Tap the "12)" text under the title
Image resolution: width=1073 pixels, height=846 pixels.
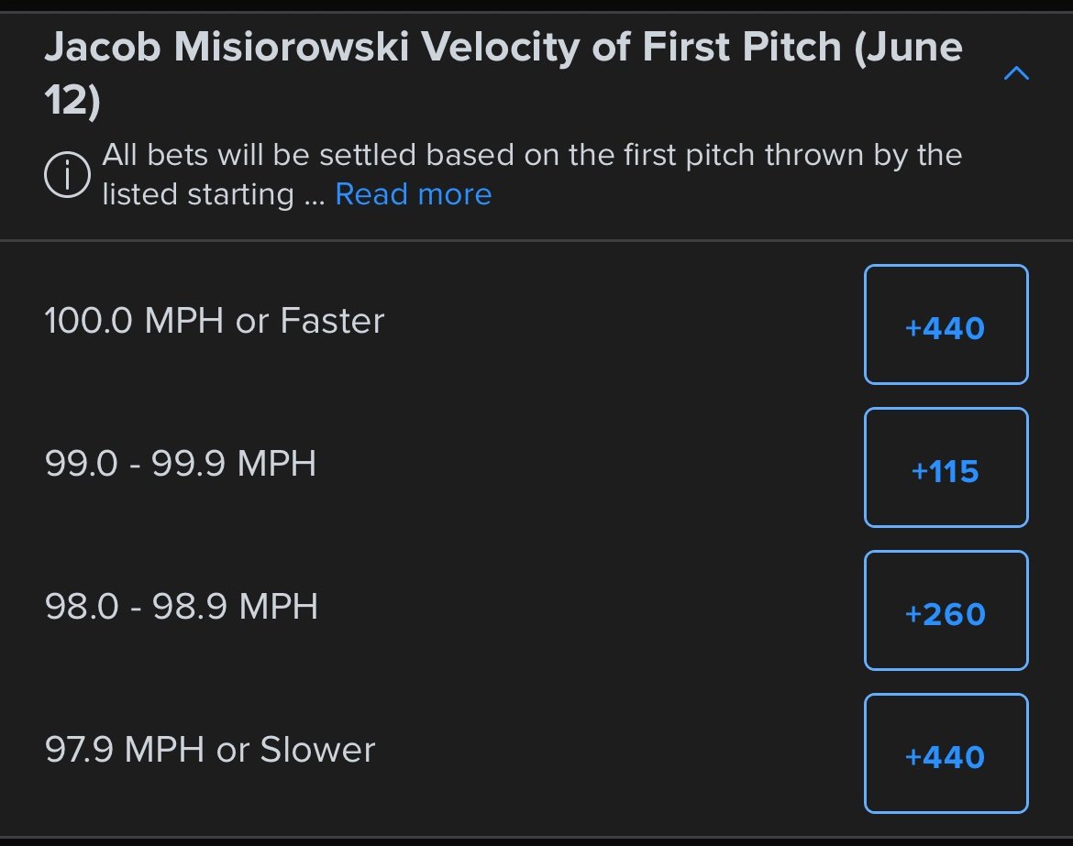pyautogui.click(x=72, y=103)
